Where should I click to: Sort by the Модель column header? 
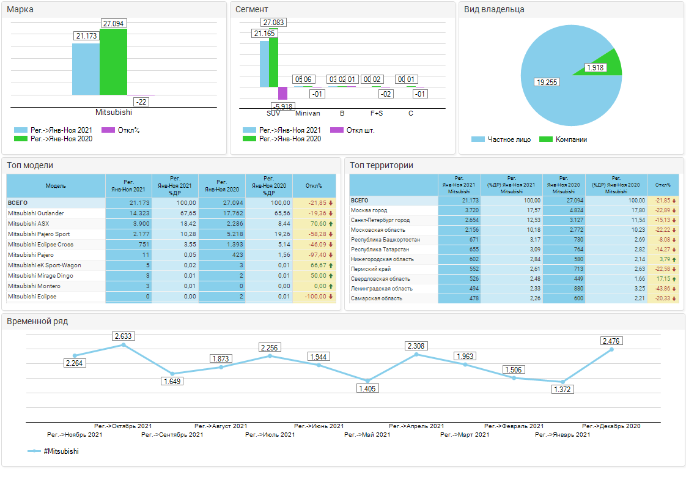click(x=56, y=185)
